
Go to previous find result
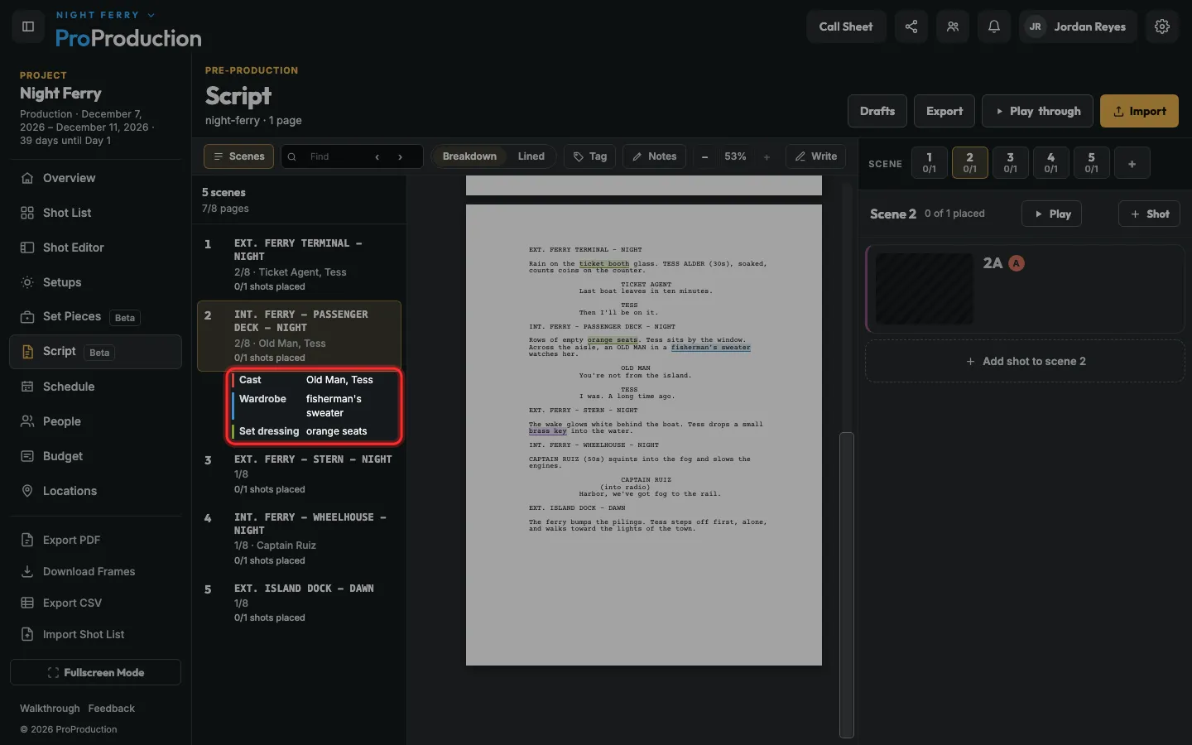(377, 156)
